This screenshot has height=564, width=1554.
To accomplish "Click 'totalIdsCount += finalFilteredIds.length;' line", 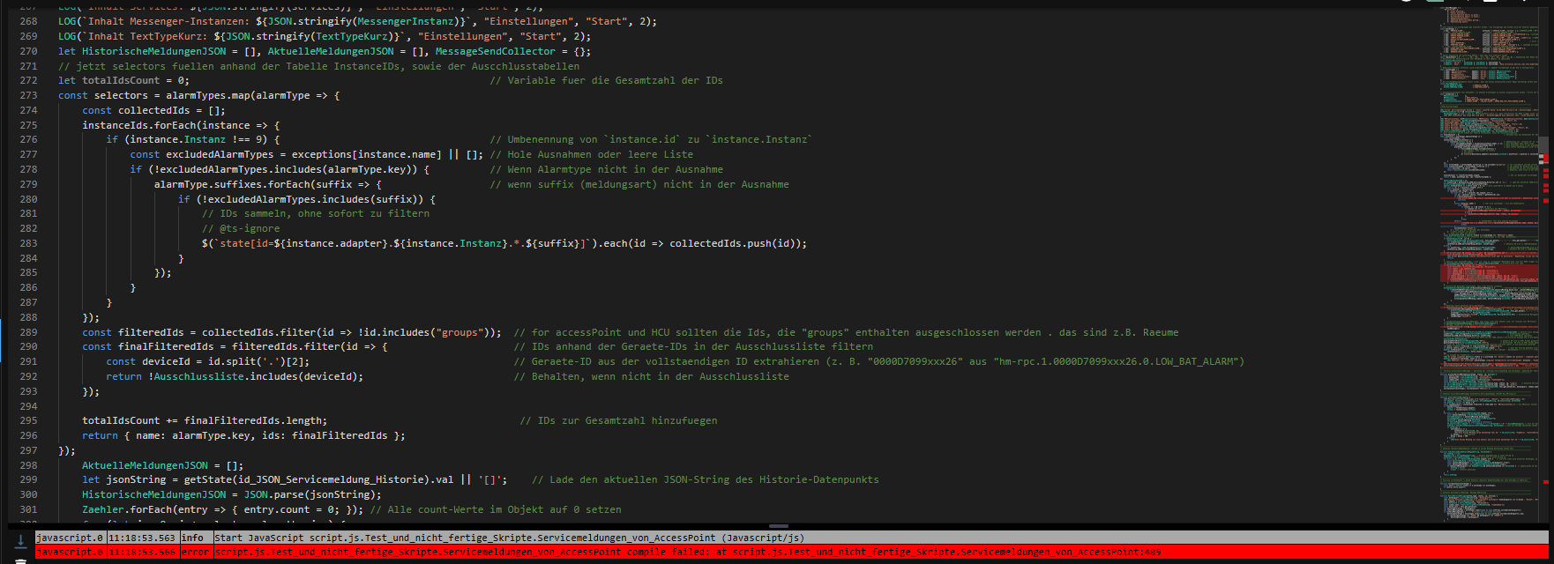I will point(205,420).
